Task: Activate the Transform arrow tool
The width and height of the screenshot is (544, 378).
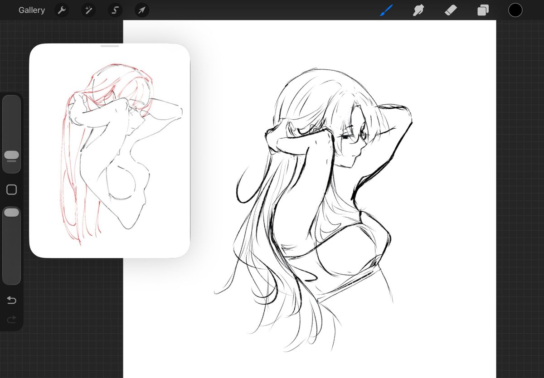Action: [x=141, y=10]
